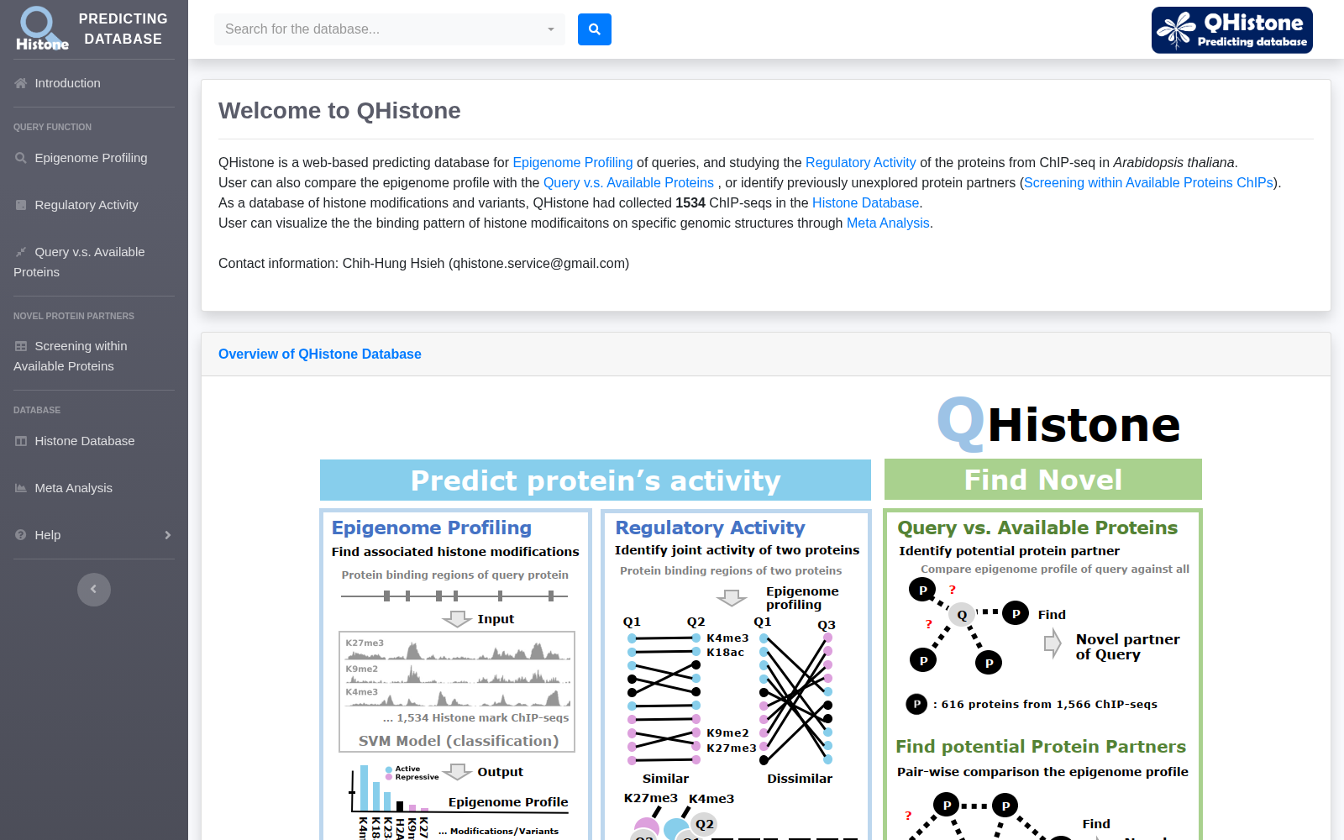This screenshot has height=840, width=1344.
Task: Click the Screening within Available Proteins table icon
Action: tap(21, 346)
